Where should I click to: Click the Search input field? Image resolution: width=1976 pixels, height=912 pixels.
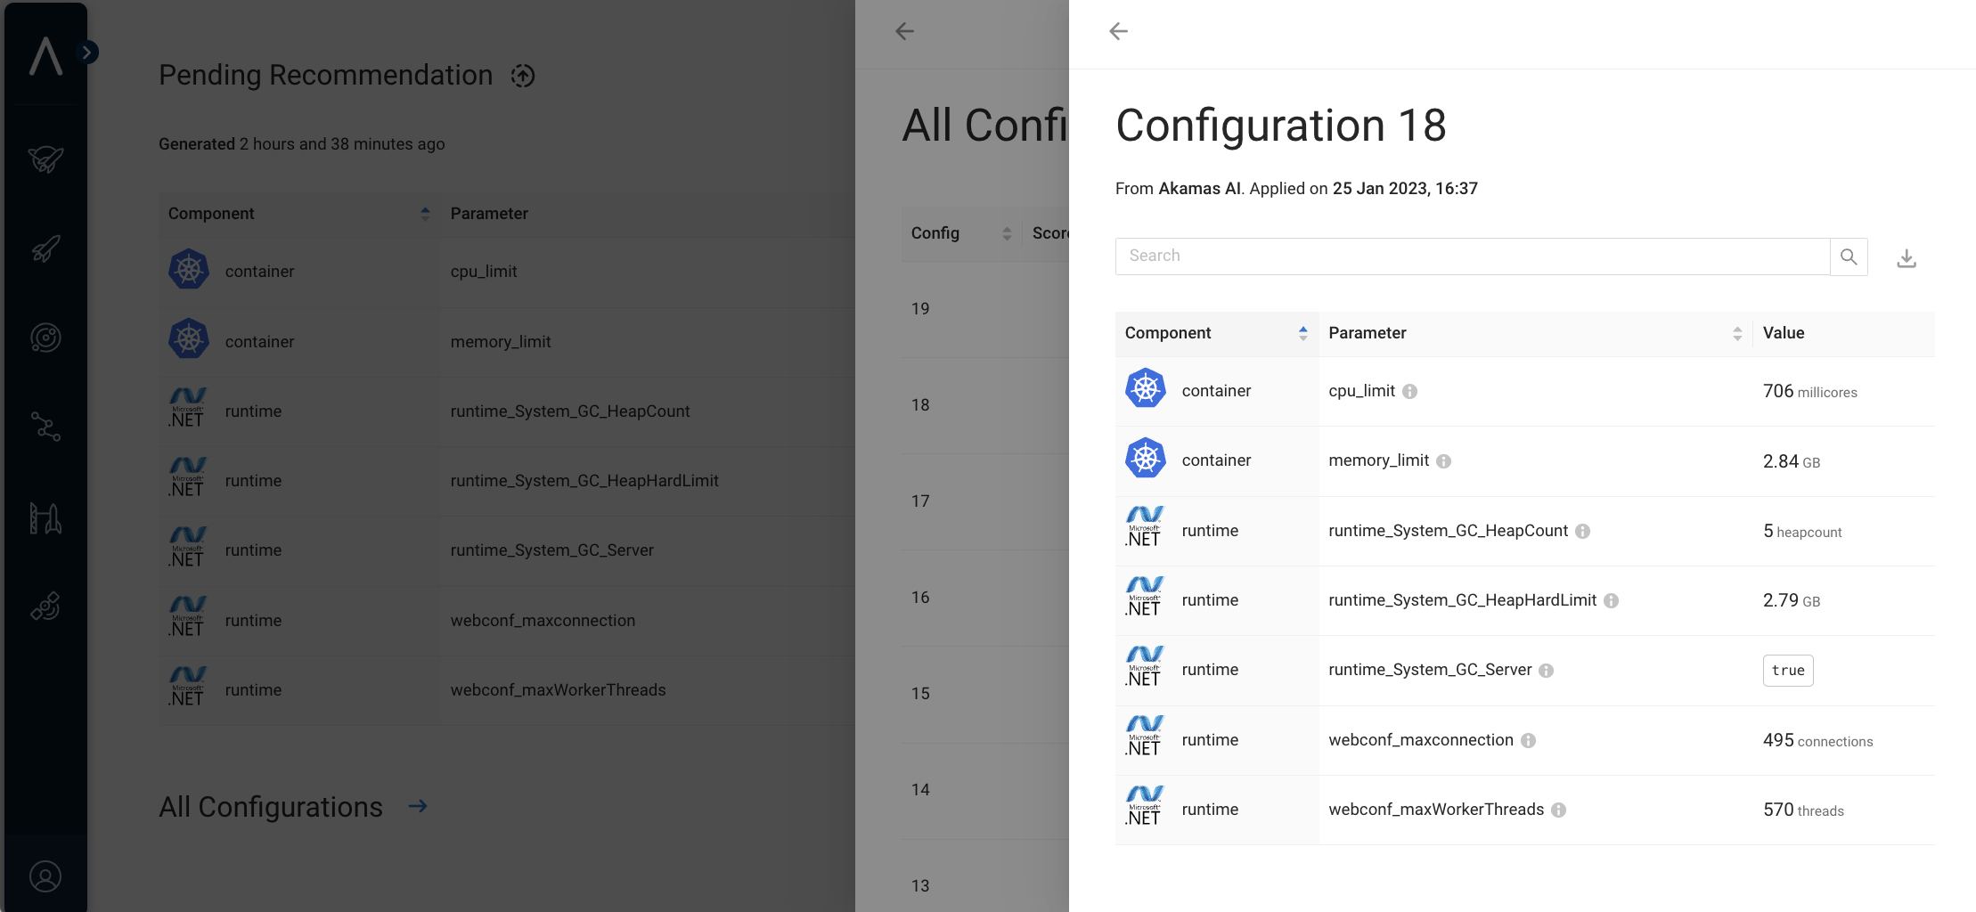(1472, 256)
